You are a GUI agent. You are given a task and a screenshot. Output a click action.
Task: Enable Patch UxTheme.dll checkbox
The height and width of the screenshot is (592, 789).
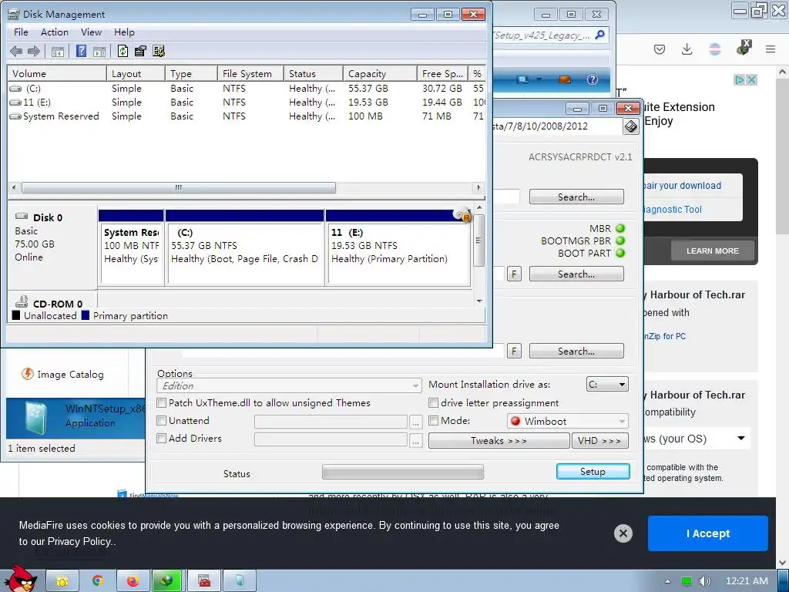click(x=162, y=402)
